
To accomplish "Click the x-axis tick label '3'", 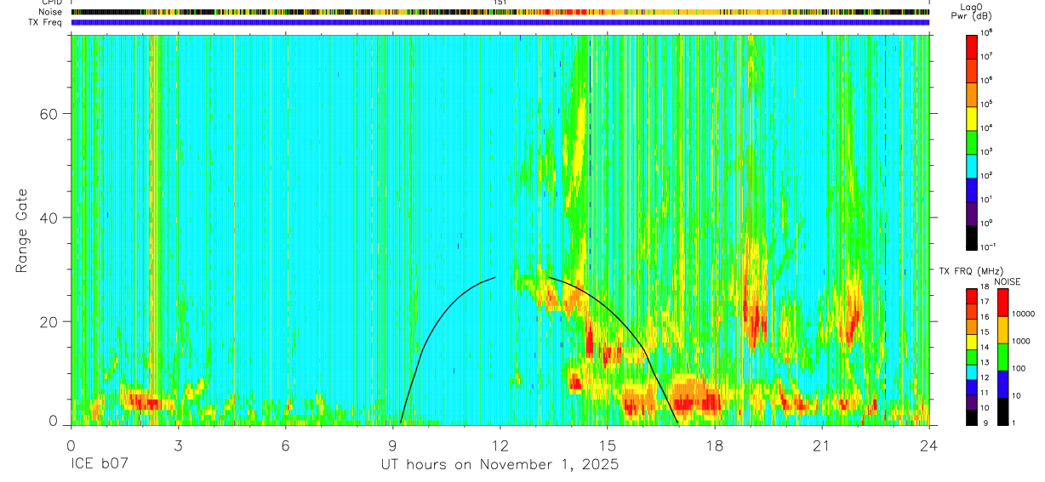I will point(178,445).
